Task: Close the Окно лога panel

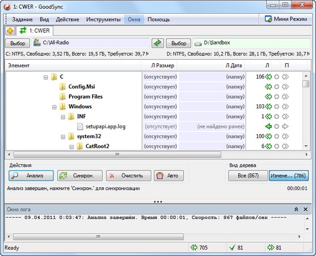Action: tap(305, 209)
